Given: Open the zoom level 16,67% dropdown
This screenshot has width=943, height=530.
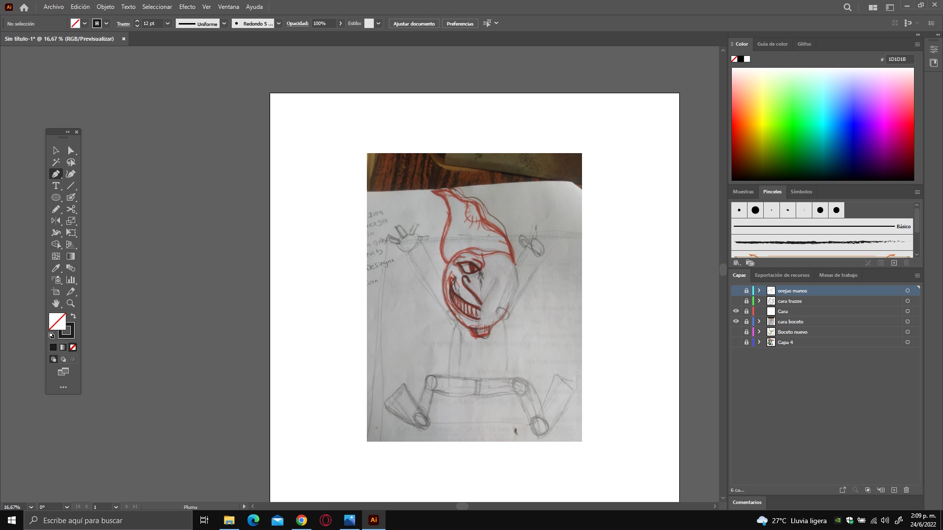Looking at the screenshot, I should coord(31,507).
